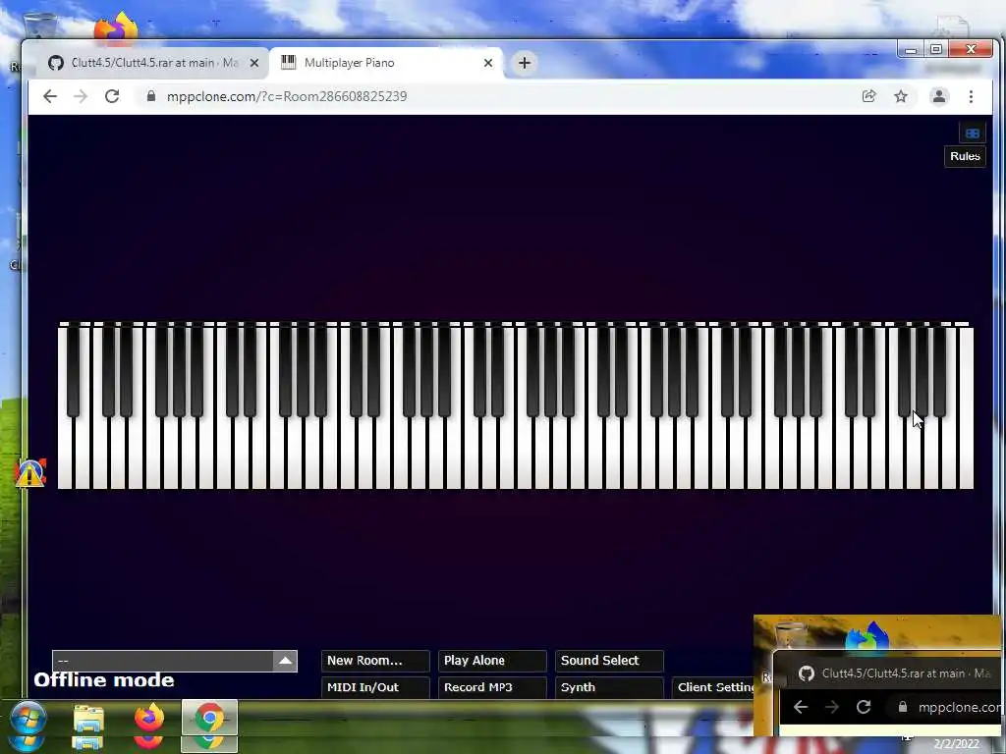Click the browser forward arrow
Image resolution: width=1006 pixels, height=754 pixels.
pyautogui.click(x=81, y=96)
